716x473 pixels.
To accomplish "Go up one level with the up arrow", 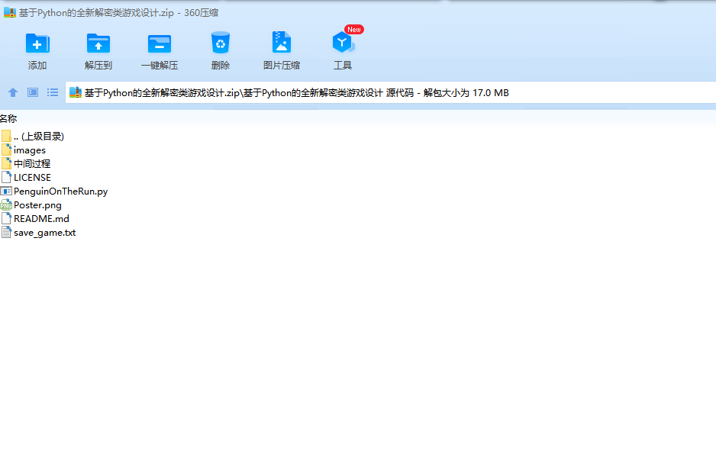I will [x=13, y=92].
